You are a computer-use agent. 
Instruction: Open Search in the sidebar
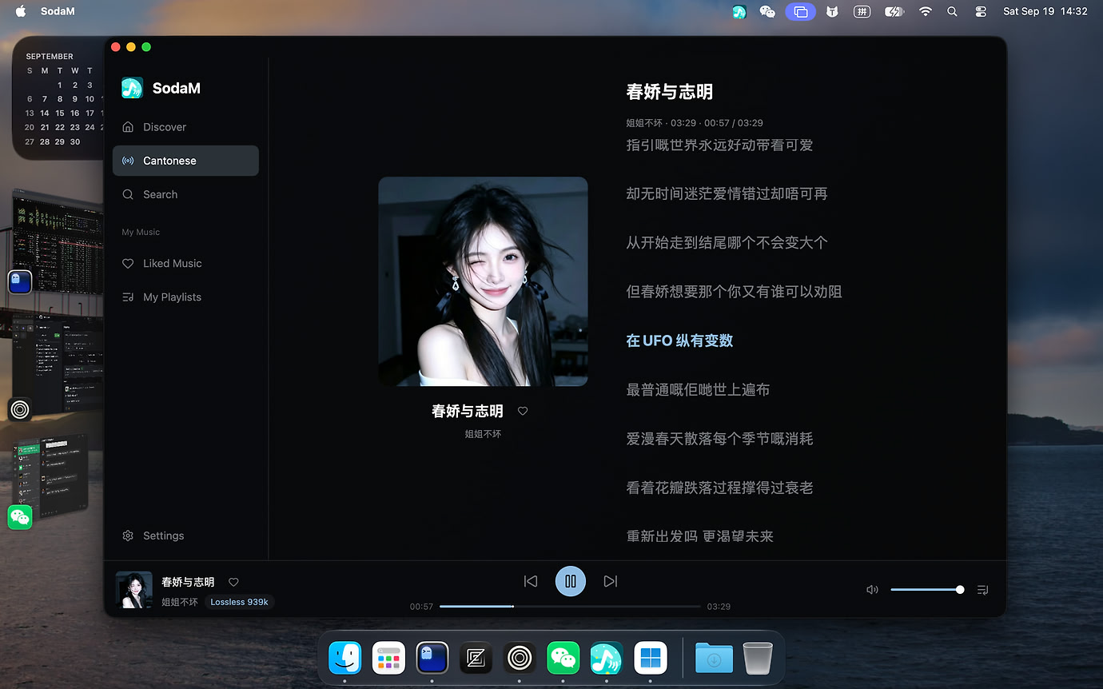pyautogui.click(x=185, y=194)
